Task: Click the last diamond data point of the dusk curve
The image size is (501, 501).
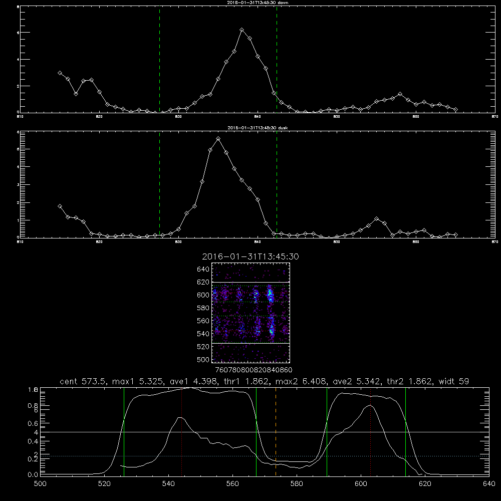Action: [x=455, y=235]
